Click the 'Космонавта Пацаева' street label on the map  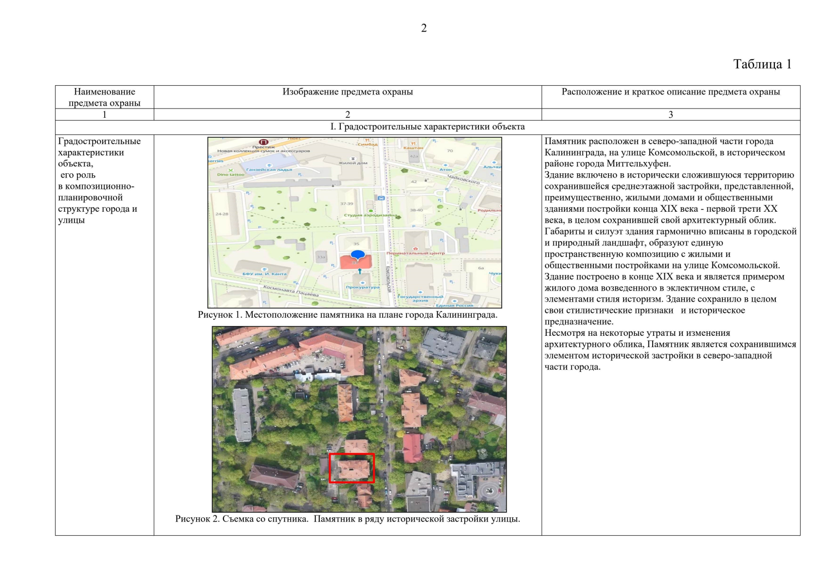point(291,292)
